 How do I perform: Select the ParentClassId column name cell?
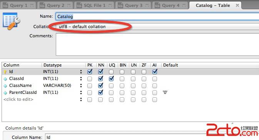pos(23,92)
